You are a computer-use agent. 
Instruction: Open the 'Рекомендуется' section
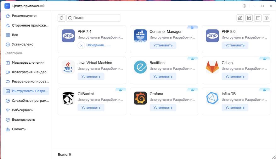coord(26,16)
